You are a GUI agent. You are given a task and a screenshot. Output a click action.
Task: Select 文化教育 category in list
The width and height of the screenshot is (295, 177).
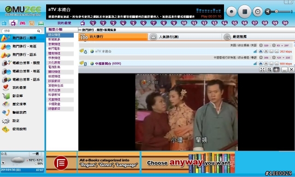(x=60, y=63)
